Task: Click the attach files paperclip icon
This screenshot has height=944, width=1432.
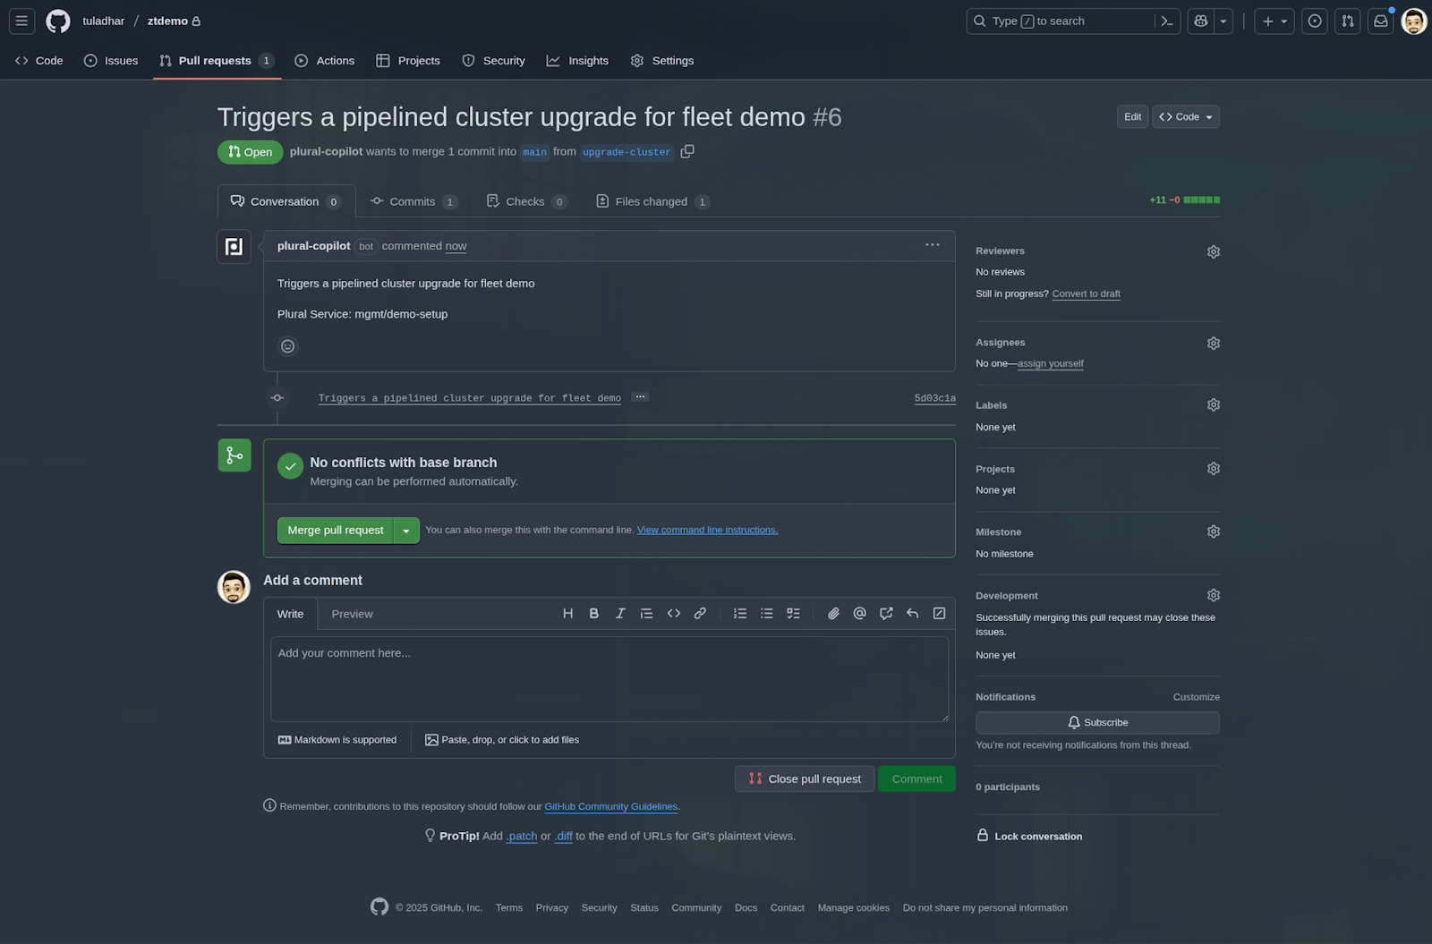Action: tap(833, 614)
